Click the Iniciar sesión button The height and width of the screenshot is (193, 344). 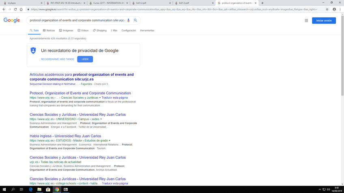coord(324,21)
